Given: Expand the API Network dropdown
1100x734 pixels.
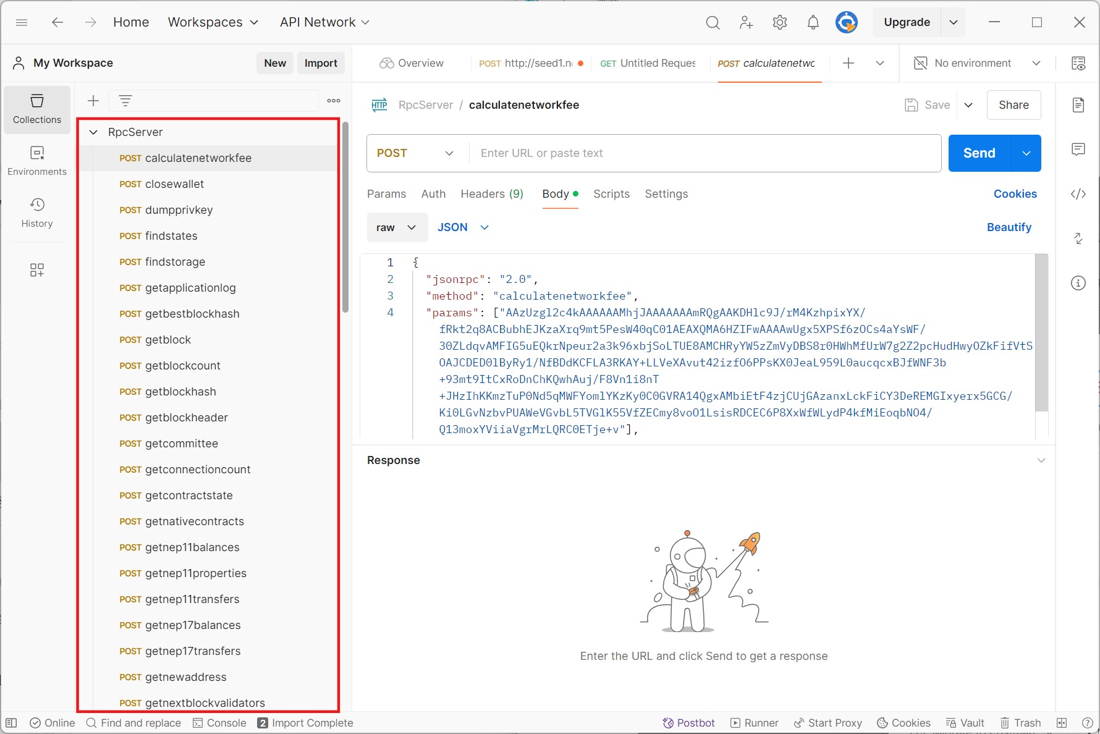Looking at the screenshot, I should pos(325,22).
